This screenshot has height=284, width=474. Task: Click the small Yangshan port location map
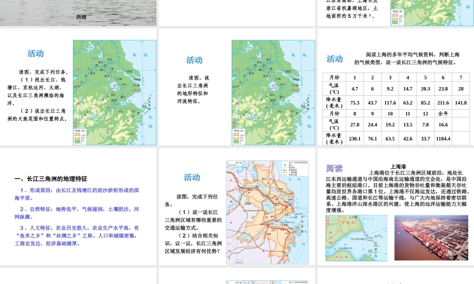[x=356, y=238]
